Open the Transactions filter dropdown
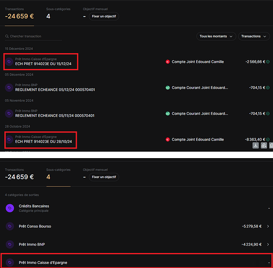Viewport: 273px width, 268px height. click(254, 36)
